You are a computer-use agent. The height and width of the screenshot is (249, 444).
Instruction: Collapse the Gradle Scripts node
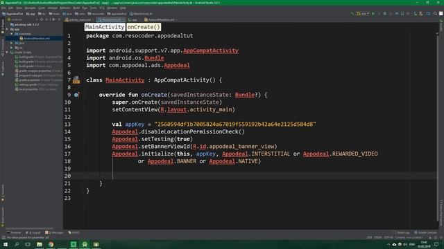click(7, 53)
